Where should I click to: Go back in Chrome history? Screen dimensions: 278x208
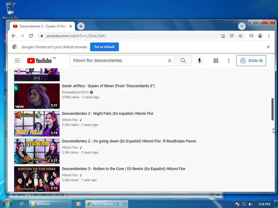tap(14, 36)
